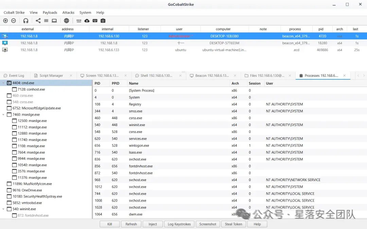Click the Screenshot button
Screen dimensions: 367x229
click(208, 224)
